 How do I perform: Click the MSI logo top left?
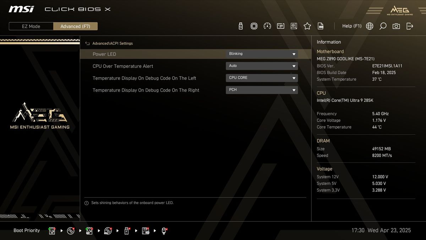(x=21, y=9)
